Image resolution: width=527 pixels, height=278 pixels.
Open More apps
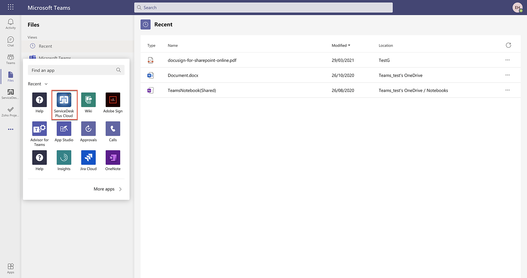point(108,189)
